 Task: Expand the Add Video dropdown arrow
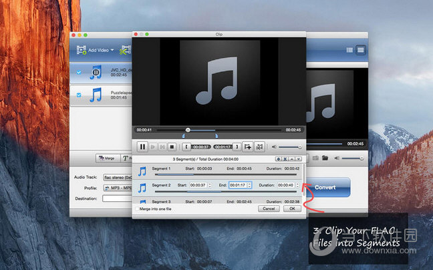coord(112,50)
